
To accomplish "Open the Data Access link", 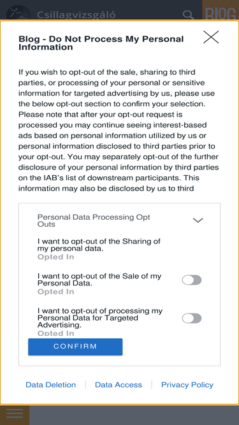I will pos(119,385).
